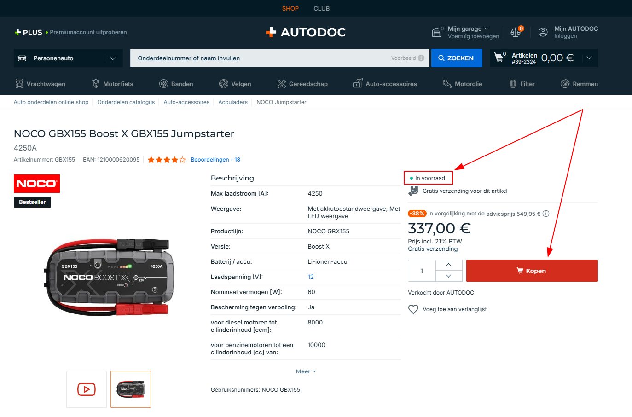Viewport: 632px width, 417px height.
Task: Click the In voorraad stock status
Action: tap(428, 178)
